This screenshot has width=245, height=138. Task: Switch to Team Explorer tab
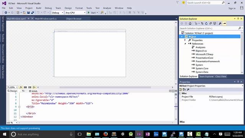[x=206, y=77]
